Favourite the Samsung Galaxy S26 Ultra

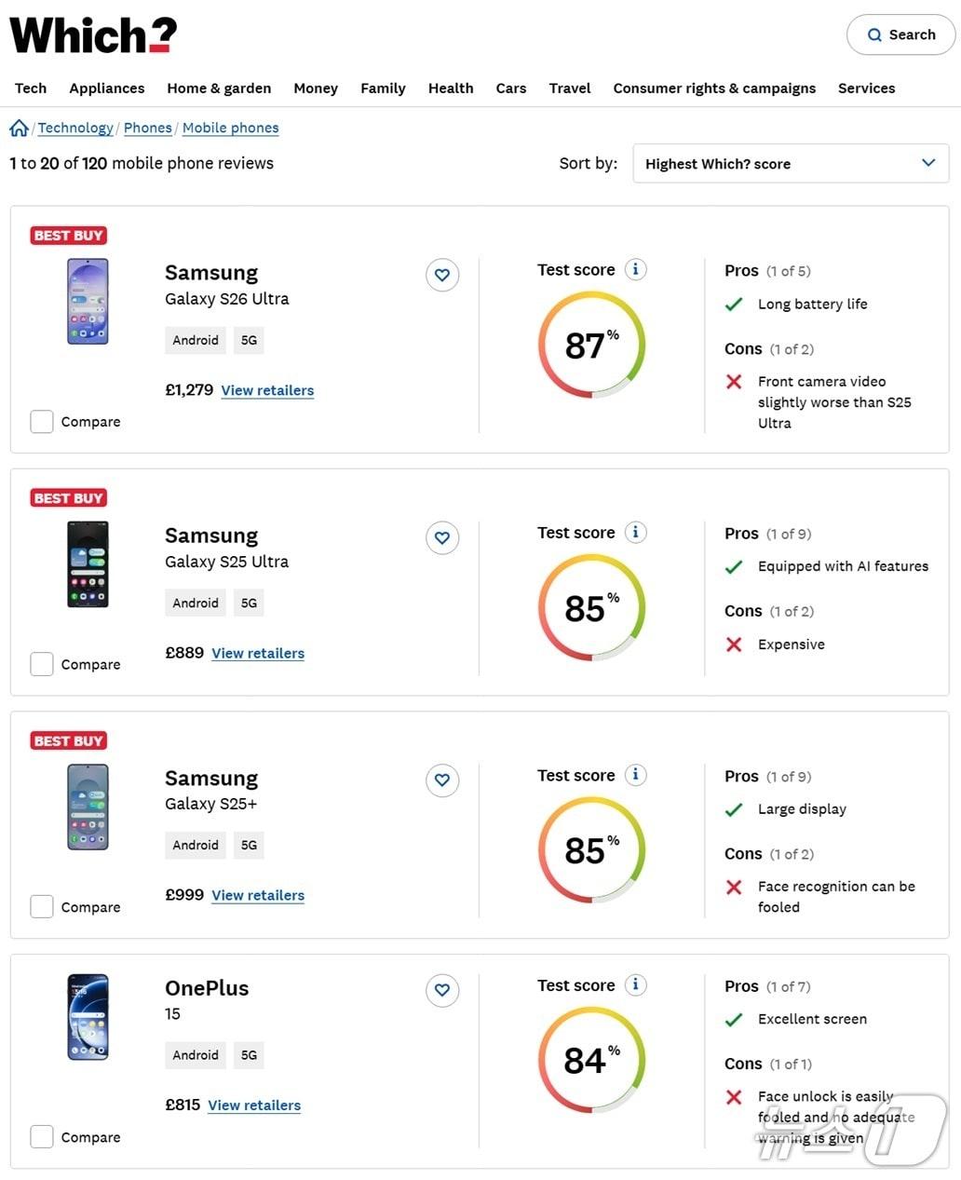[441, 275]
